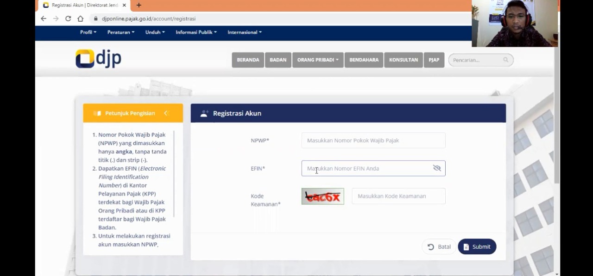The width and height of the screenshot is (593, 276).
Task: Click browser back arrow
Action: [x=44, y=18]
